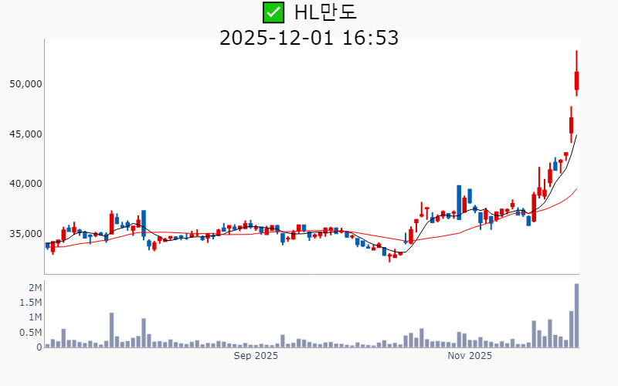Image resolution: width=618 pixels, height=386 pixels.
Task: Select the 45,000 price axis label
Action: point(24,134)
